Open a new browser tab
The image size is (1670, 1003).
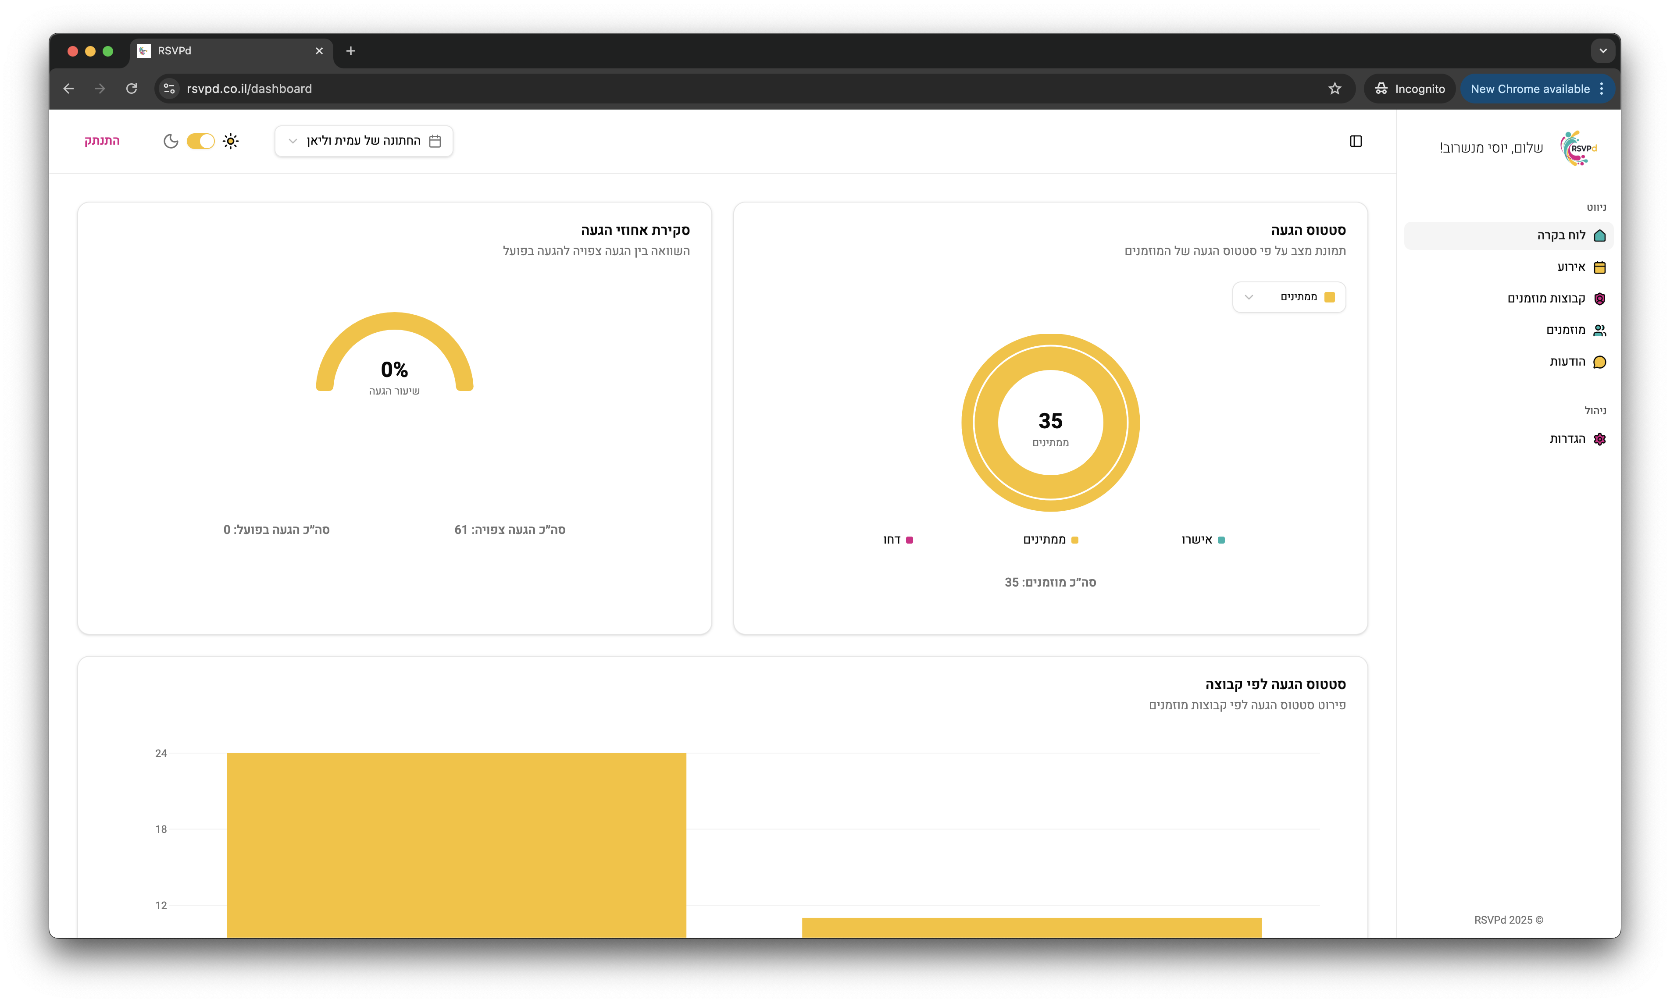pos(350,51)
